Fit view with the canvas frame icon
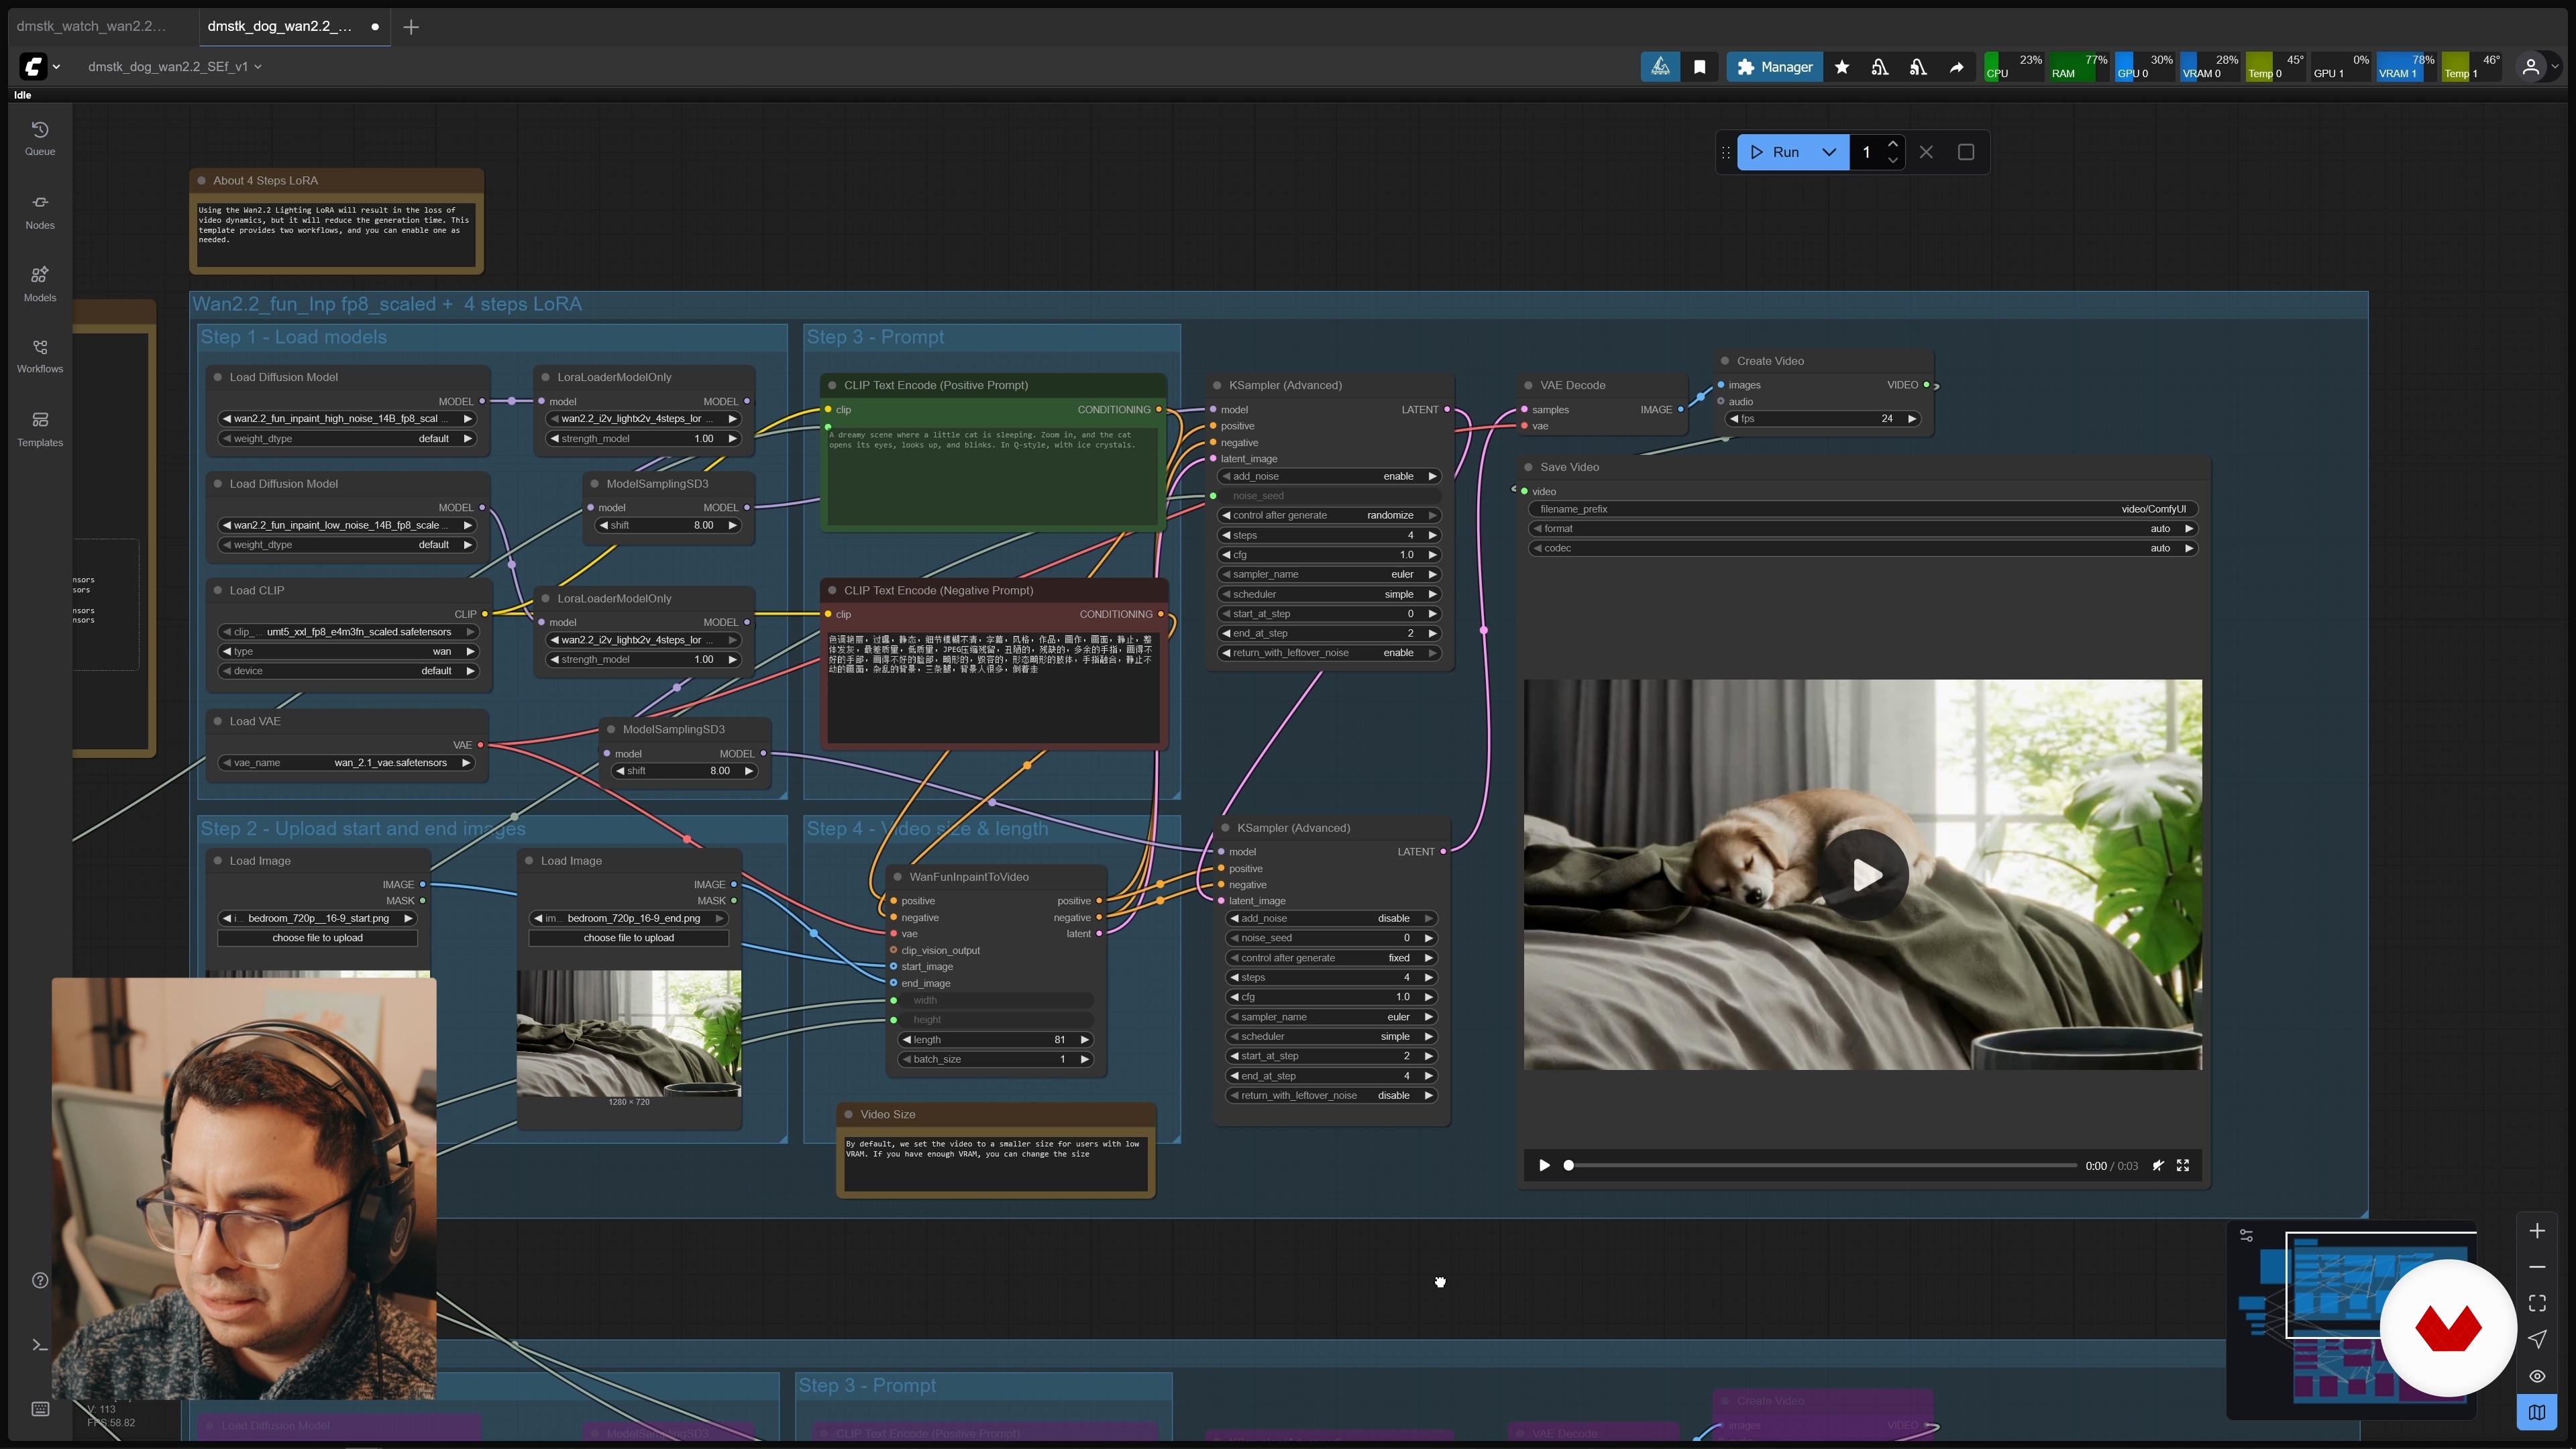Screen dimensions: 2576x1449 [2537, 1303]
